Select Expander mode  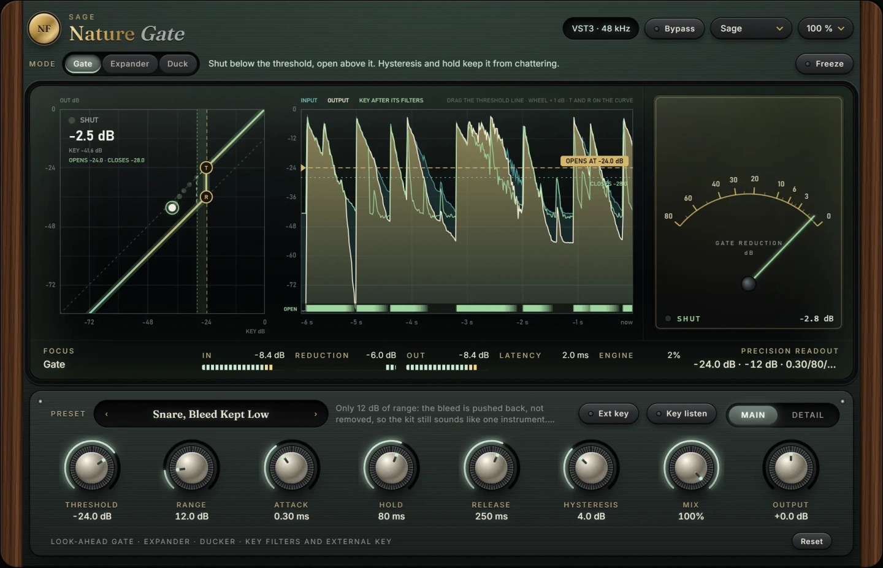(129, 64)
